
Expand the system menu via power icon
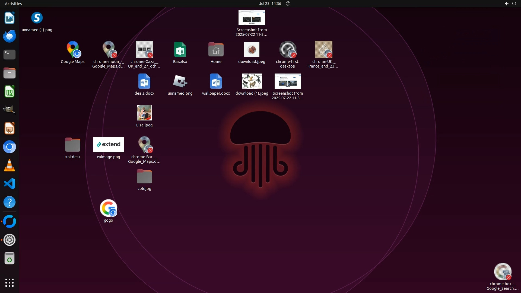point(514,4)
